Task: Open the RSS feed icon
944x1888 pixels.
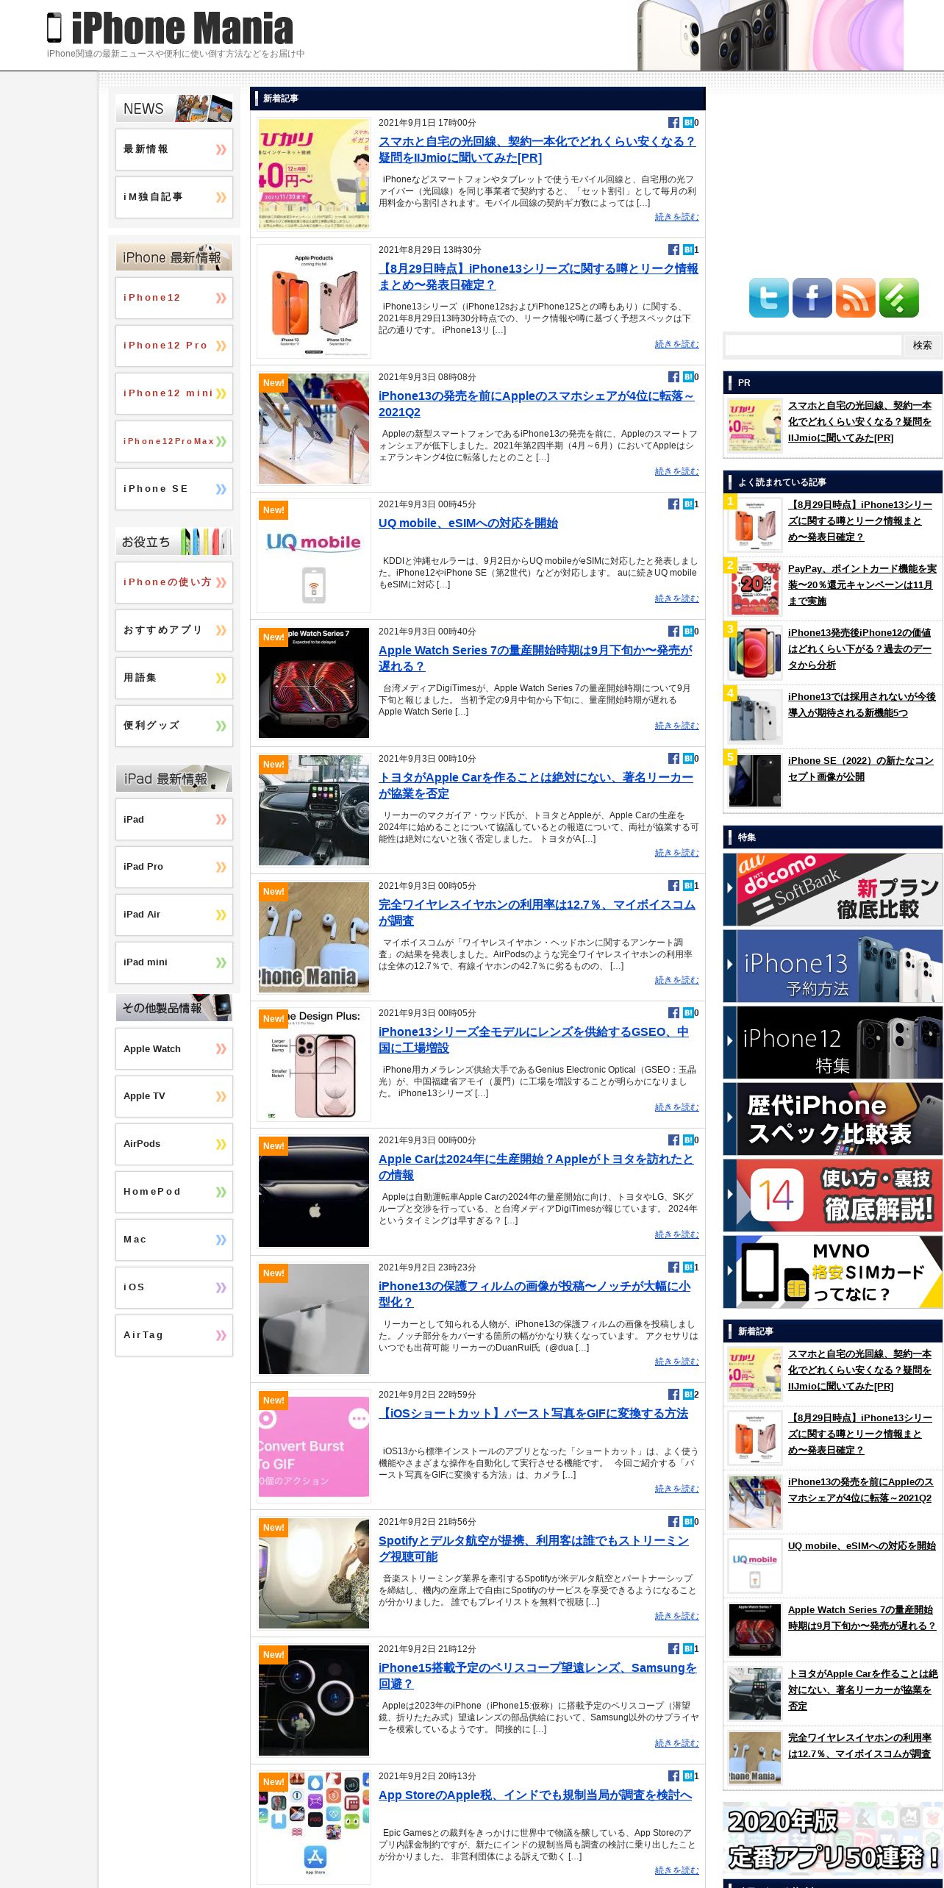Action: (855, 298)
